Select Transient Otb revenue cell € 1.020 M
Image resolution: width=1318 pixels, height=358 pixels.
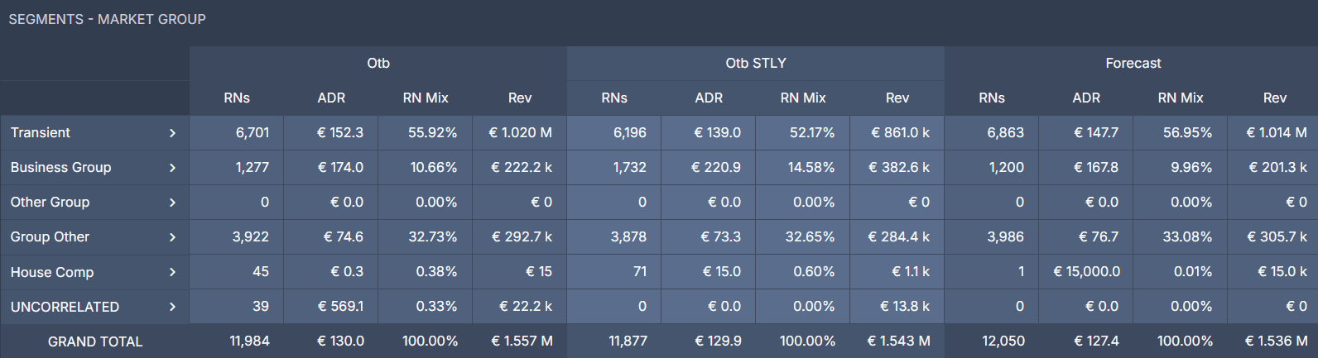pos(520,133)
